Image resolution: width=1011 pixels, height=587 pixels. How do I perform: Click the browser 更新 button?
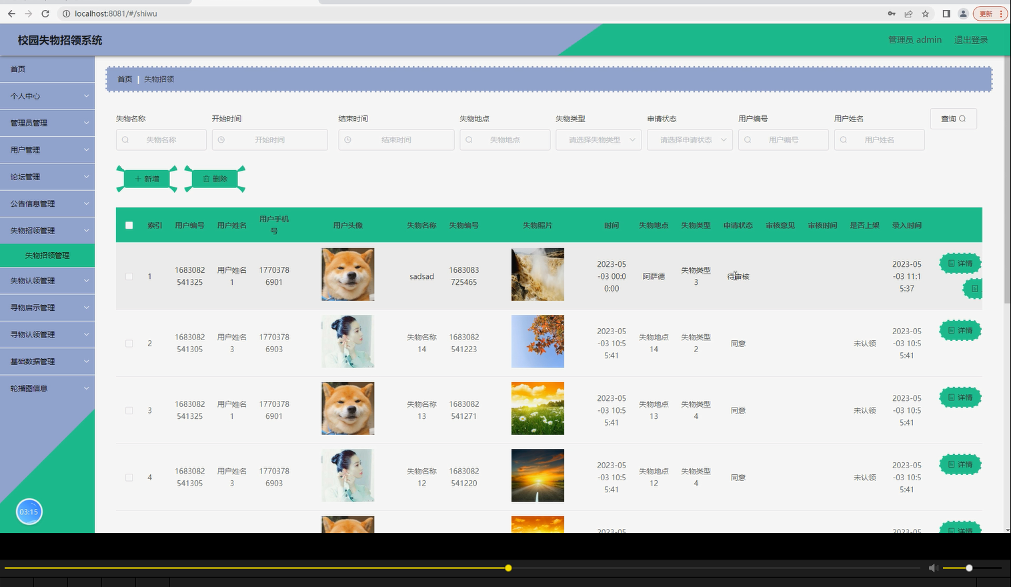pos(990,13)
